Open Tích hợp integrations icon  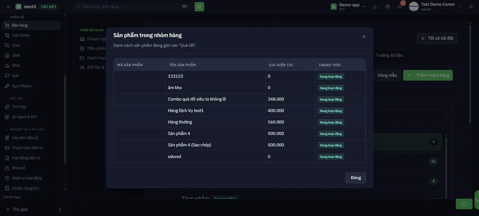pyautogui.click(x=7, y=107)
